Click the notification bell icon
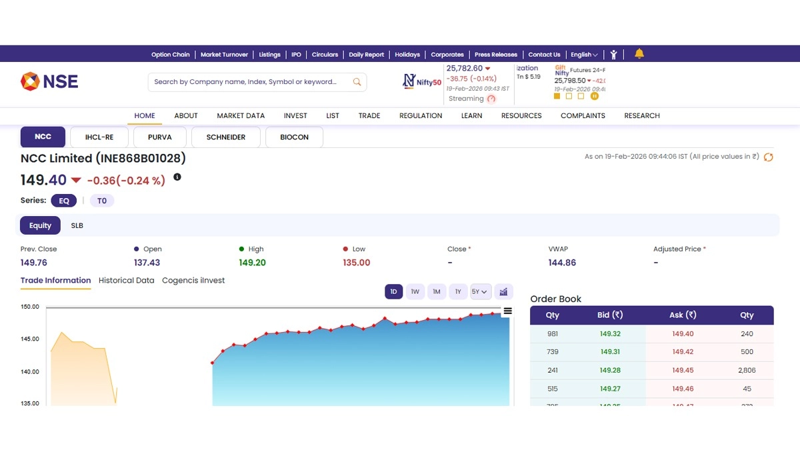 coord(639,54)
